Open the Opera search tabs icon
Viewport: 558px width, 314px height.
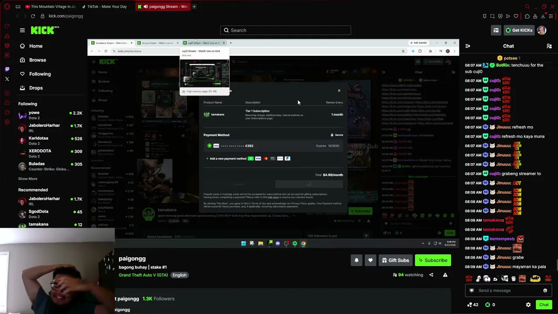(x=527, y=7)
